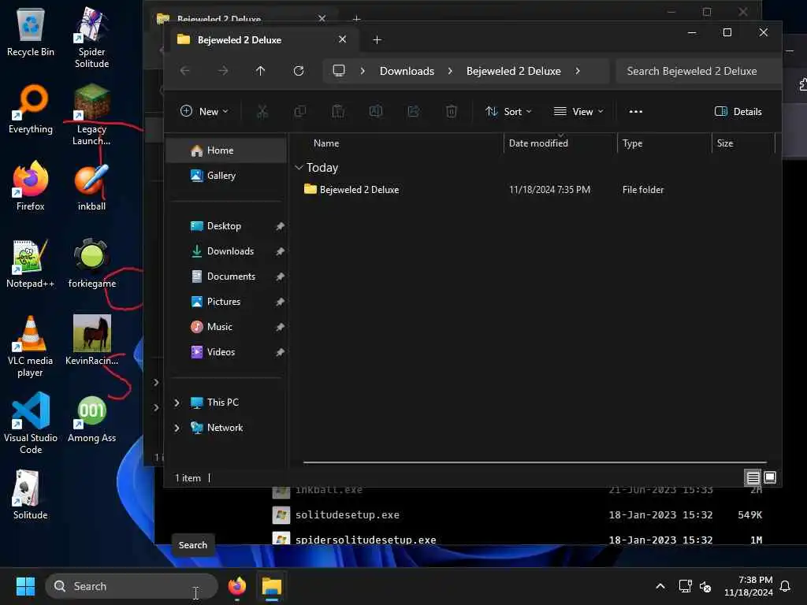Go up one folder level
This screenshot has height=605, width=807.
coord(260,71)
